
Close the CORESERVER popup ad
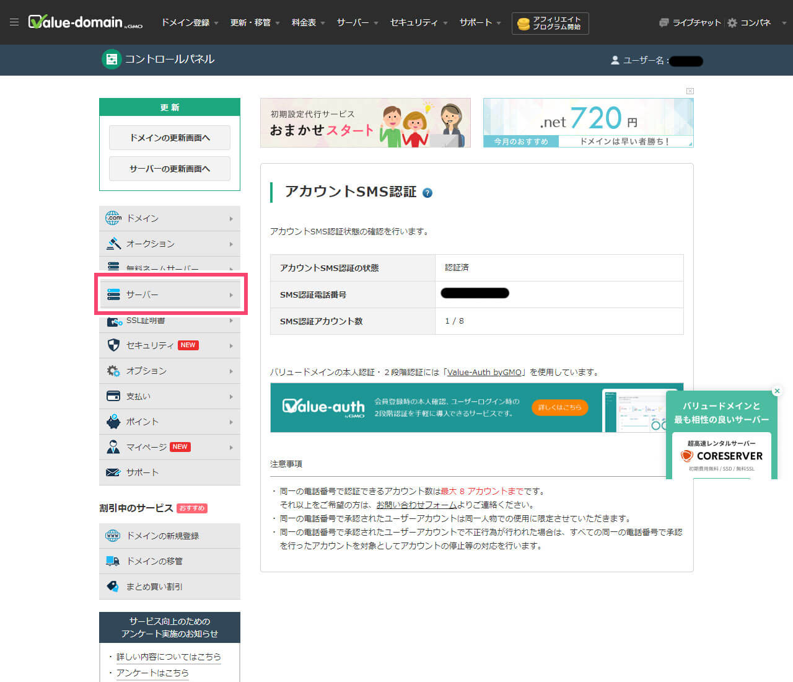777,391
